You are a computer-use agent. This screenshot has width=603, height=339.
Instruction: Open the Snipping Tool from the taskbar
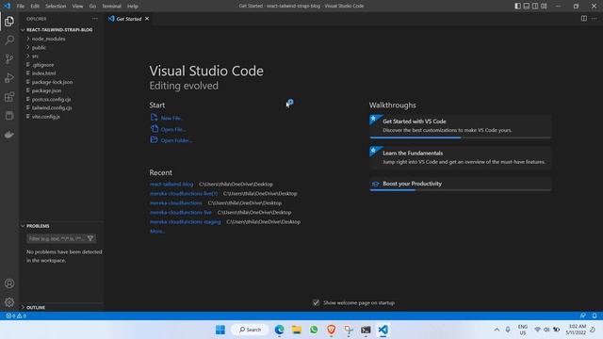coord(349,330)
